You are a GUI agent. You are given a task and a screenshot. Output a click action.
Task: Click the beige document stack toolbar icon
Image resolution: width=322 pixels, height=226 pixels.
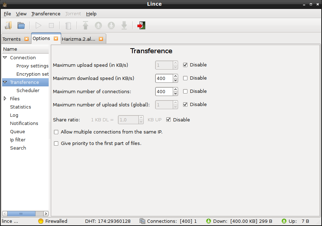(x=8, y=25)
